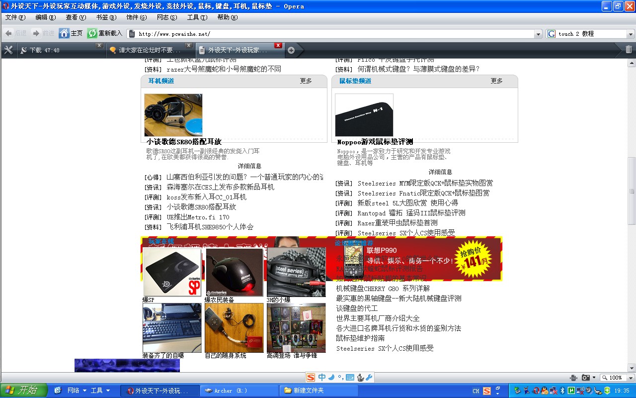Open Sogou settings wrench icon
This screenshot has height=398, width=636.
click(369, 378)
